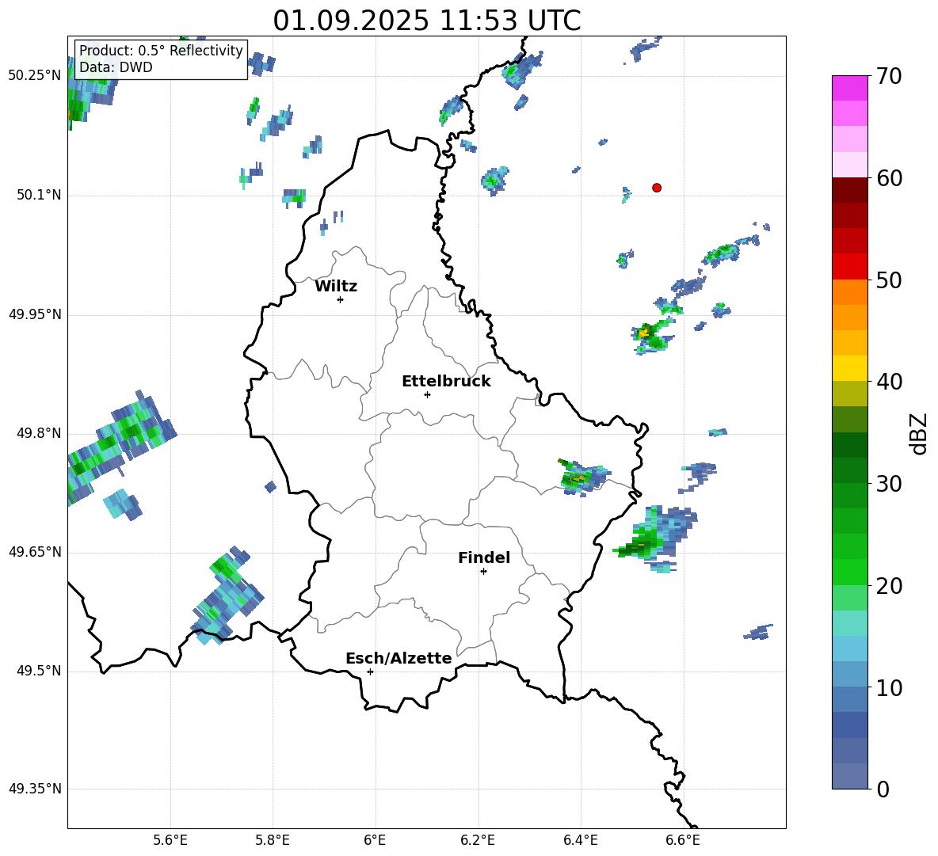Click the Wiltz town label
The height and width of the screenshot is (856, 938).
click(336, 287)
